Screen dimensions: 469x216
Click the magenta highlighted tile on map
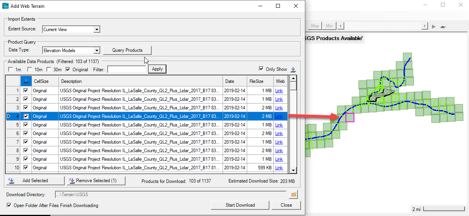pyautogui.click(x=350, y=117)
